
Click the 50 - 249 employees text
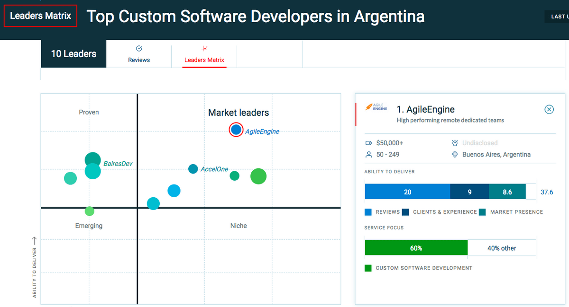point(387,155)
